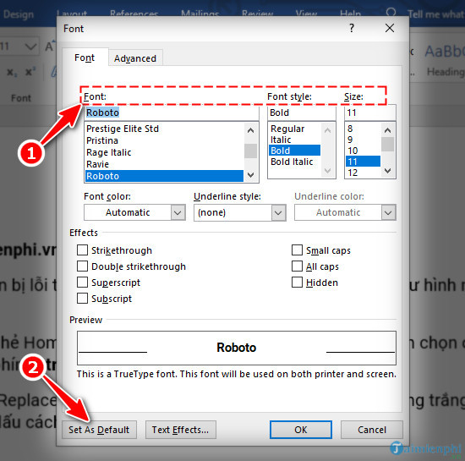This screenshot has height=461, width=465.
Task: Click the Font name field containing Roboto
Action: coord(172,113)
